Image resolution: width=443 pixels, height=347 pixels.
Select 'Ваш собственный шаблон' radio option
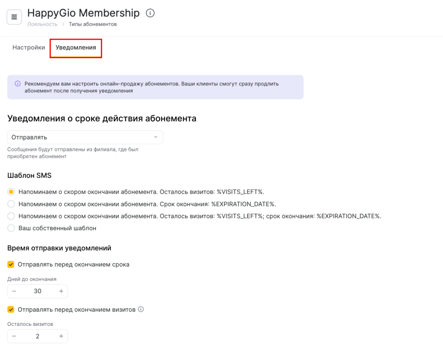pos(11,228)
